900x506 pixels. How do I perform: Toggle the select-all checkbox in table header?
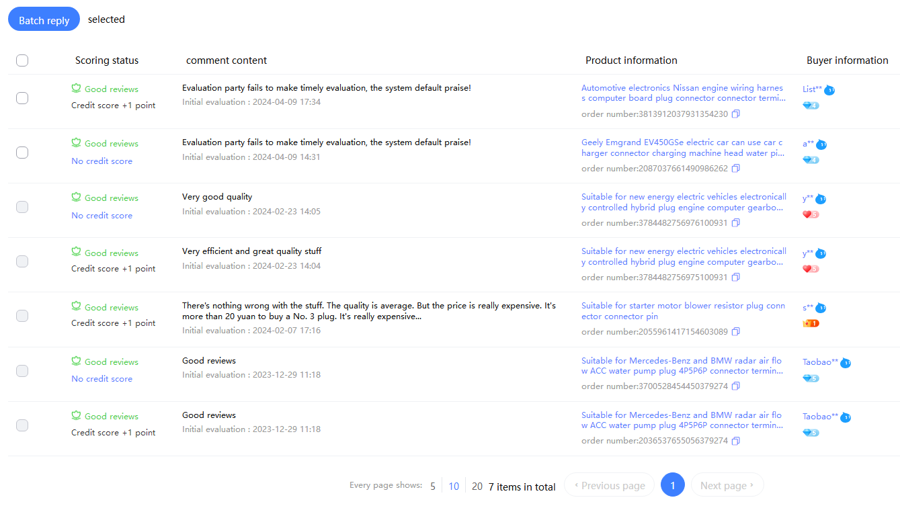[22, 60]
